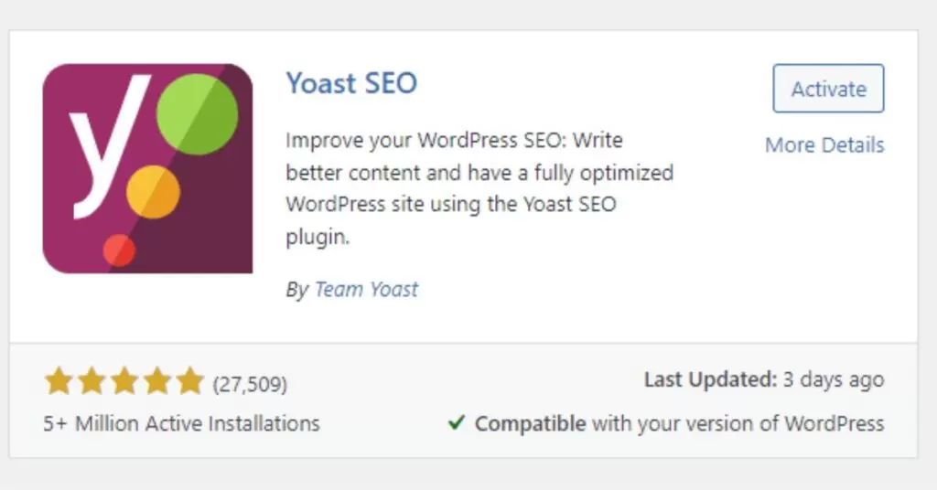This screenshot has width=937, height=490.
Task: Click the first rating star
Action: (x=59, y=381)
